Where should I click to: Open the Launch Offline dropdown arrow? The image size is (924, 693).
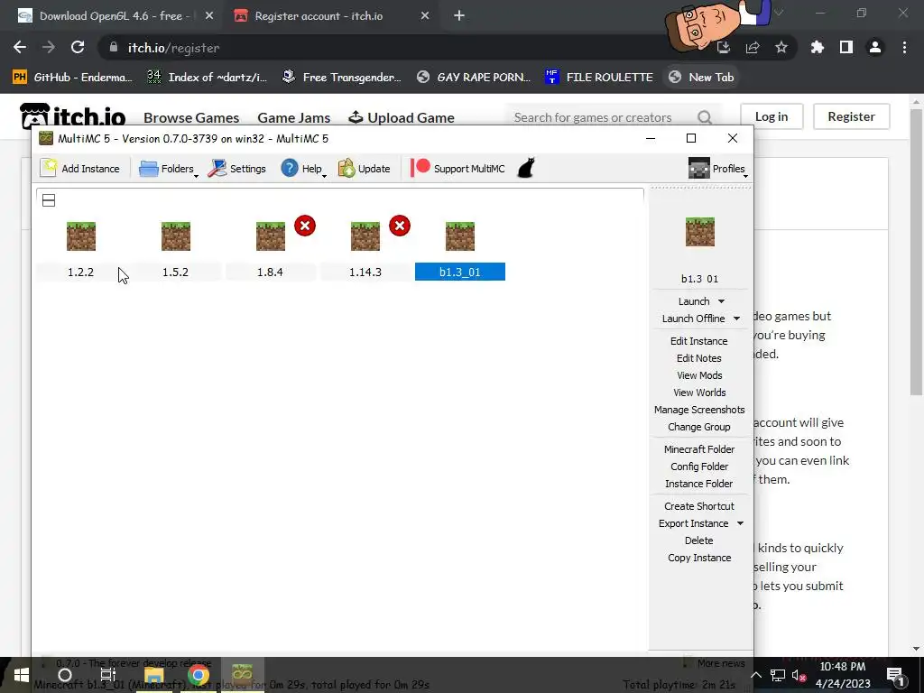tap(736, 319)
